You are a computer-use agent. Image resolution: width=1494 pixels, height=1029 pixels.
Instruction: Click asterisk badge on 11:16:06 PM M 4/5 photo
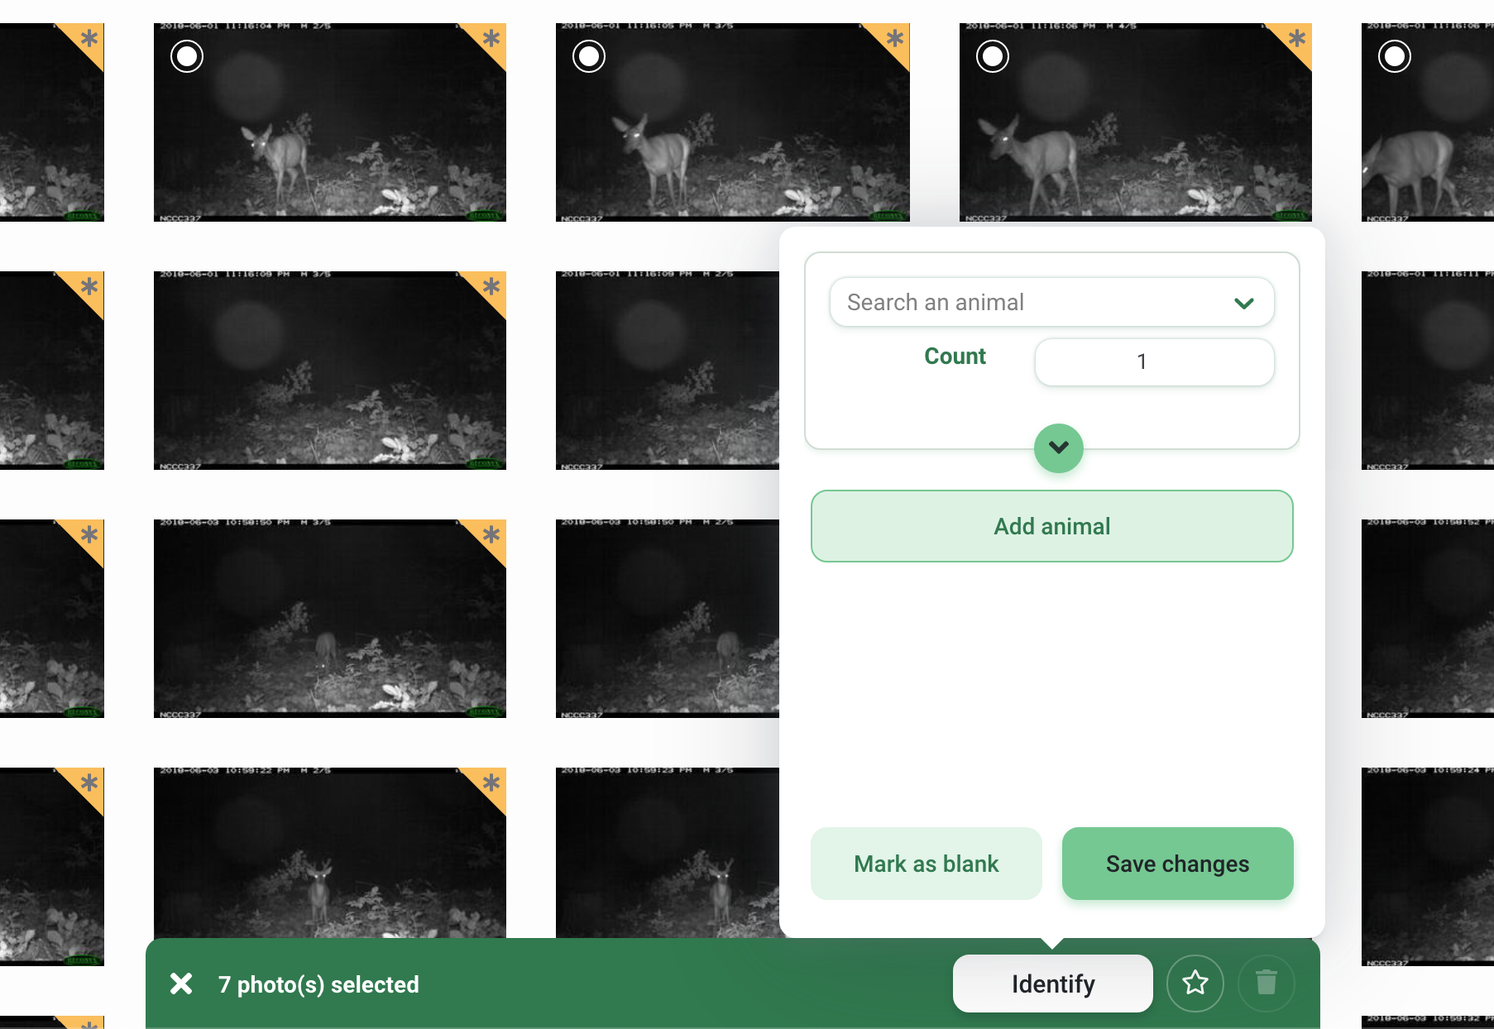click(1295, 39)
